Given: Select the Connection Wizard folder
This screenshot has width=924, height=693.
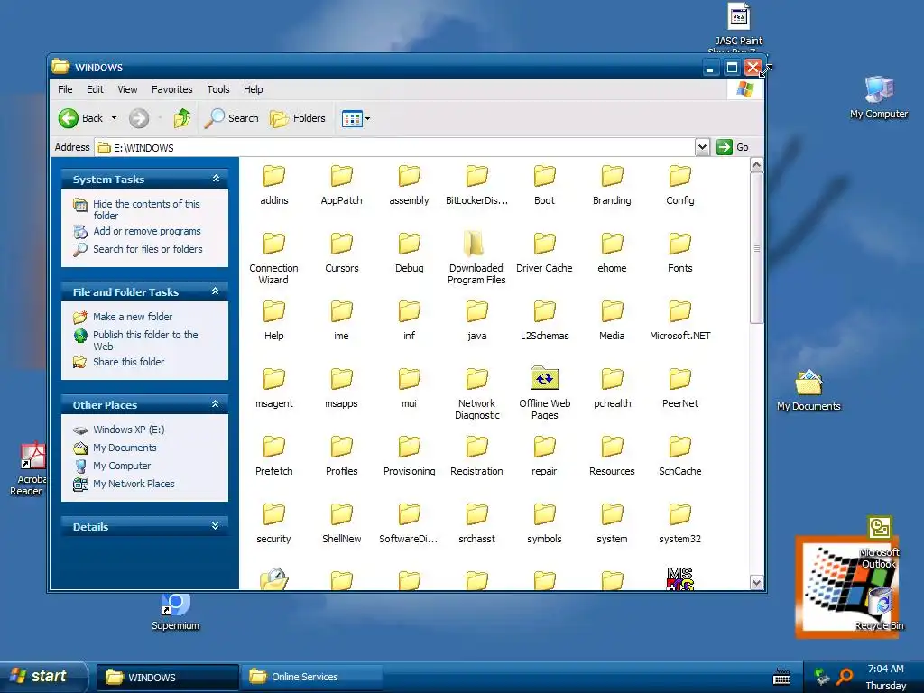Looking at the screenshot, I should 274,258.
